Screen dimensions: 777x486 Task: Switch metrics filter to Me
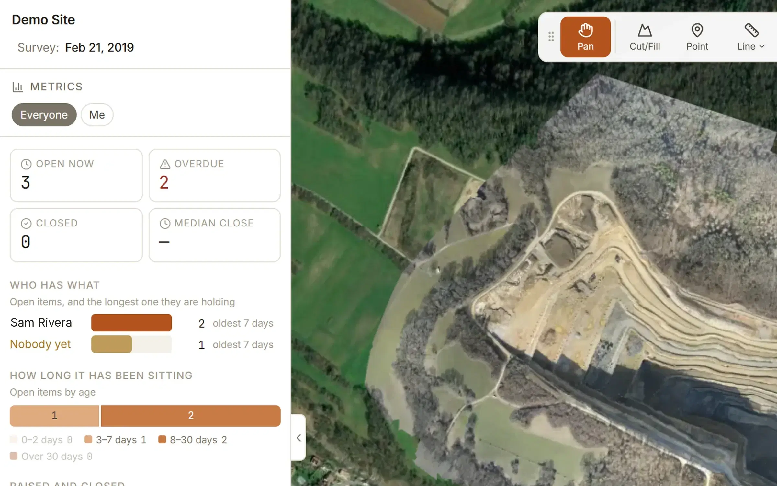click(97, 115)
